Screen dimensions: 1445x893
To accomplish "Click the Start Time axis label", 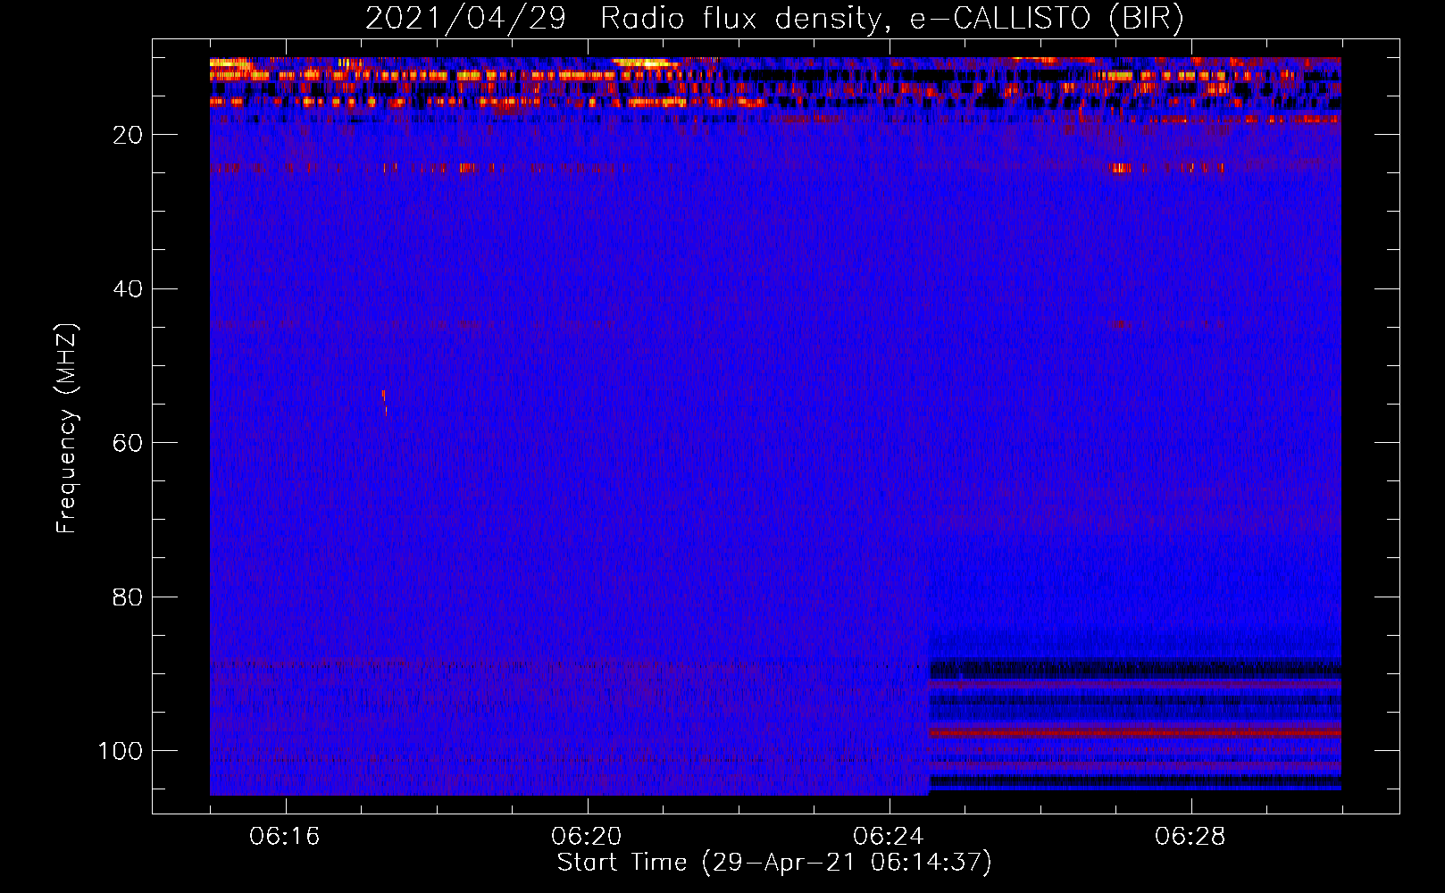I will (x=774, y=863).
